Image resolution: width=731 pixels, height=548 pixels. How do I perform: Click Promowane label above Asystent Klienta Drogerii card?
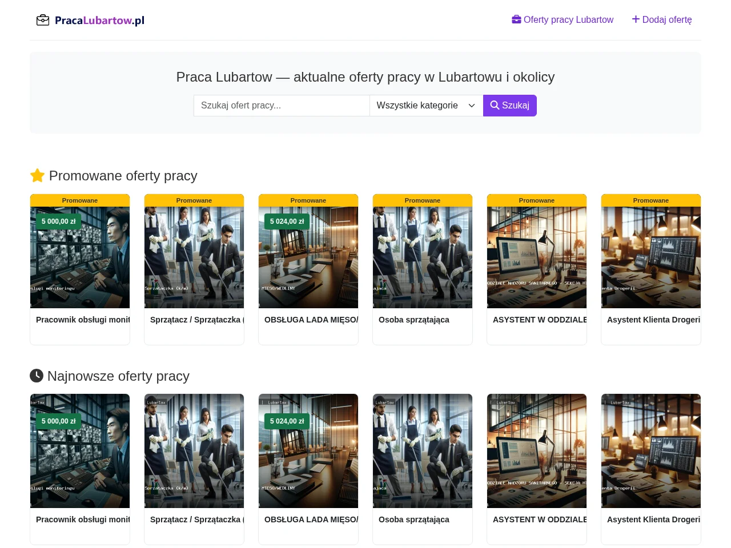(x=651, y=200)
